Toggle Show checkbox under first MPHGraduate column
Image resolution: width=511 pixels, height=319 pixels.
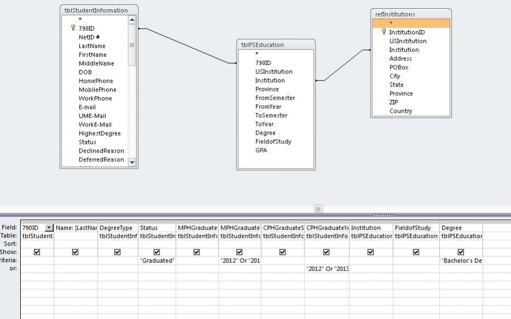197,252
